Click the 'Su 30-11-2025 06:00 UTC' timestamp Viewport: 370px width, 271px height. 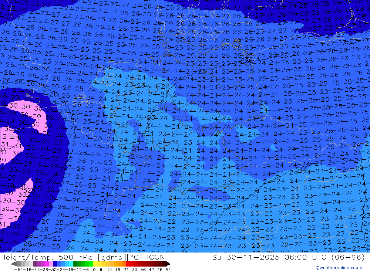coord(269,257)
